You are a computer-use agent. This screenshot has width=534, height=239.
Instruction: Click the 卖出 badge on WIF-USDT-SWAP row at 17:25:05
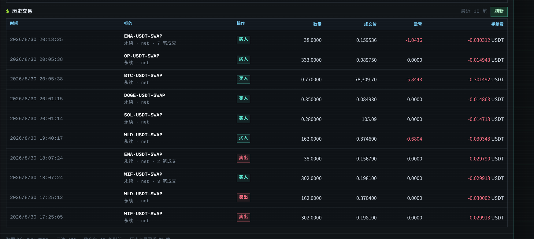pos(243,217)
